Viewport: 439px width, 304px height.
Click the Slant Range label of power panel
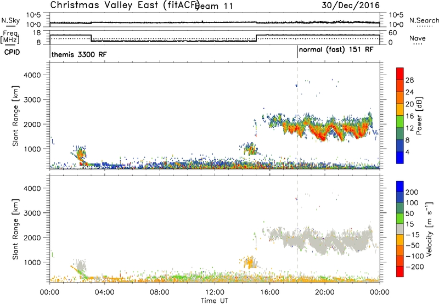pyautogui.click(x=15, y=116)
